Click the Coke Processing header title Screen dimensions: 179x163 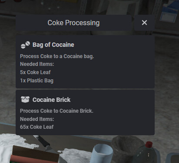73,23
